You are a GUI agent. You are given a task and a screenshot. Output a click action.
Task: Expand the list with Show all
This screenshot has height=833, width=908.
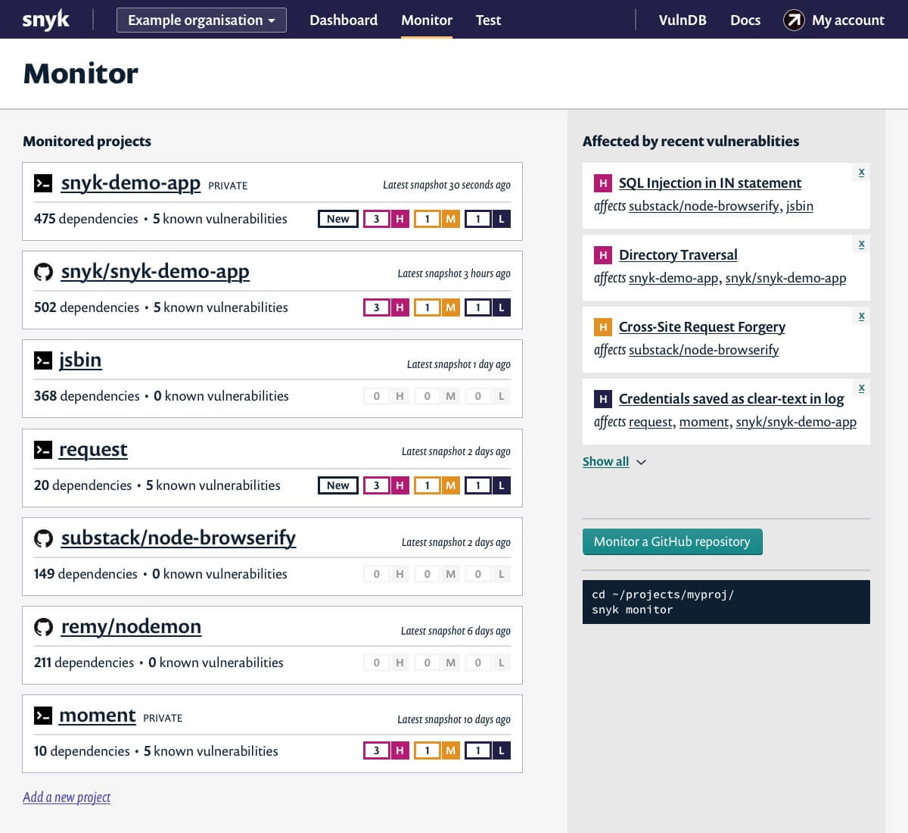coord(605,461)
